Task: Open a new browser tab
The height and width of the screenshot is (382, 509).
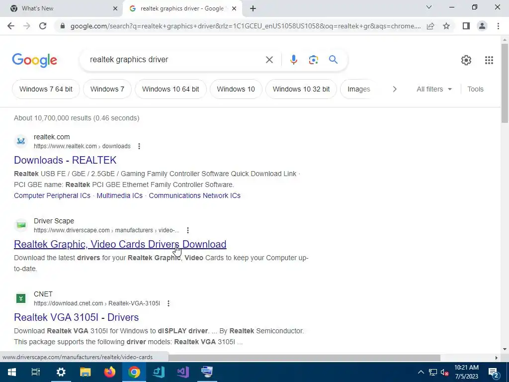Action: pyautogui.click(x=253, y=8)
